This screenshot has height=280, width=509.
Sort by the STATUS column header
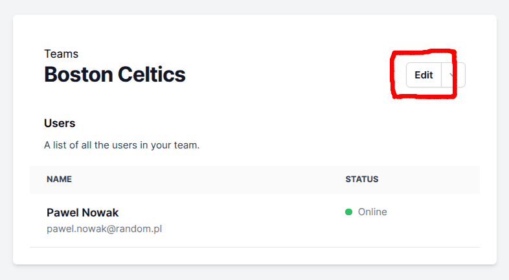[x=361, y=179]
